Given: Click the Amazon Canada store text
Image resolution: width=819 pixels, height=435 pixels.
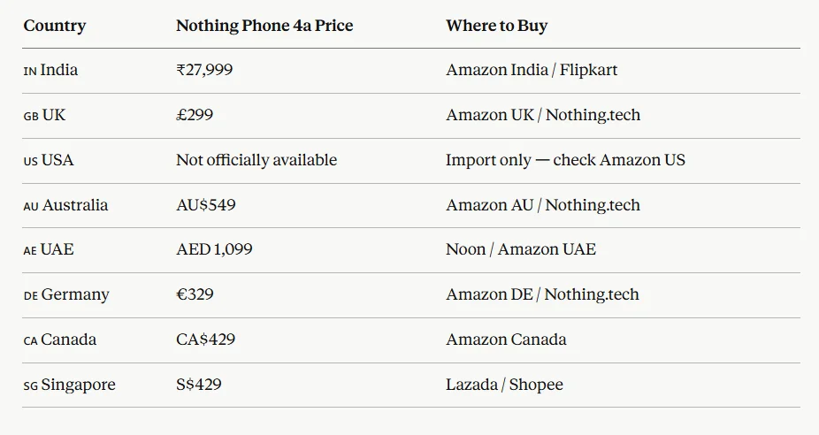Looking at the screenshot, I should point(506,340).
